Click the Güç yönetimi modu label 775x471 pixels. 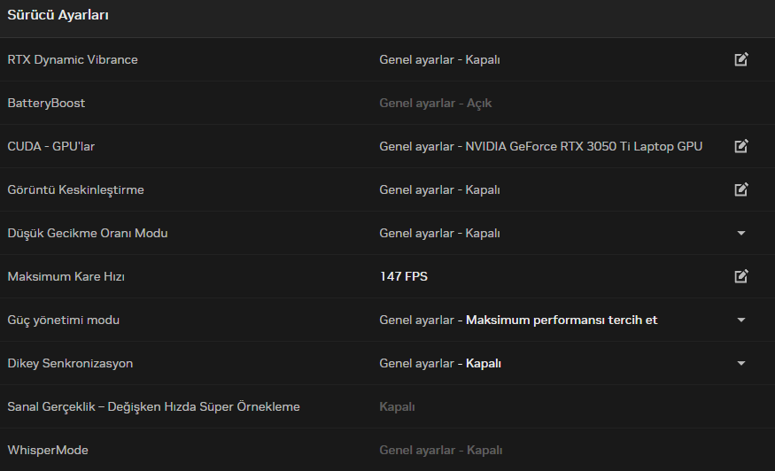(63, 320)
